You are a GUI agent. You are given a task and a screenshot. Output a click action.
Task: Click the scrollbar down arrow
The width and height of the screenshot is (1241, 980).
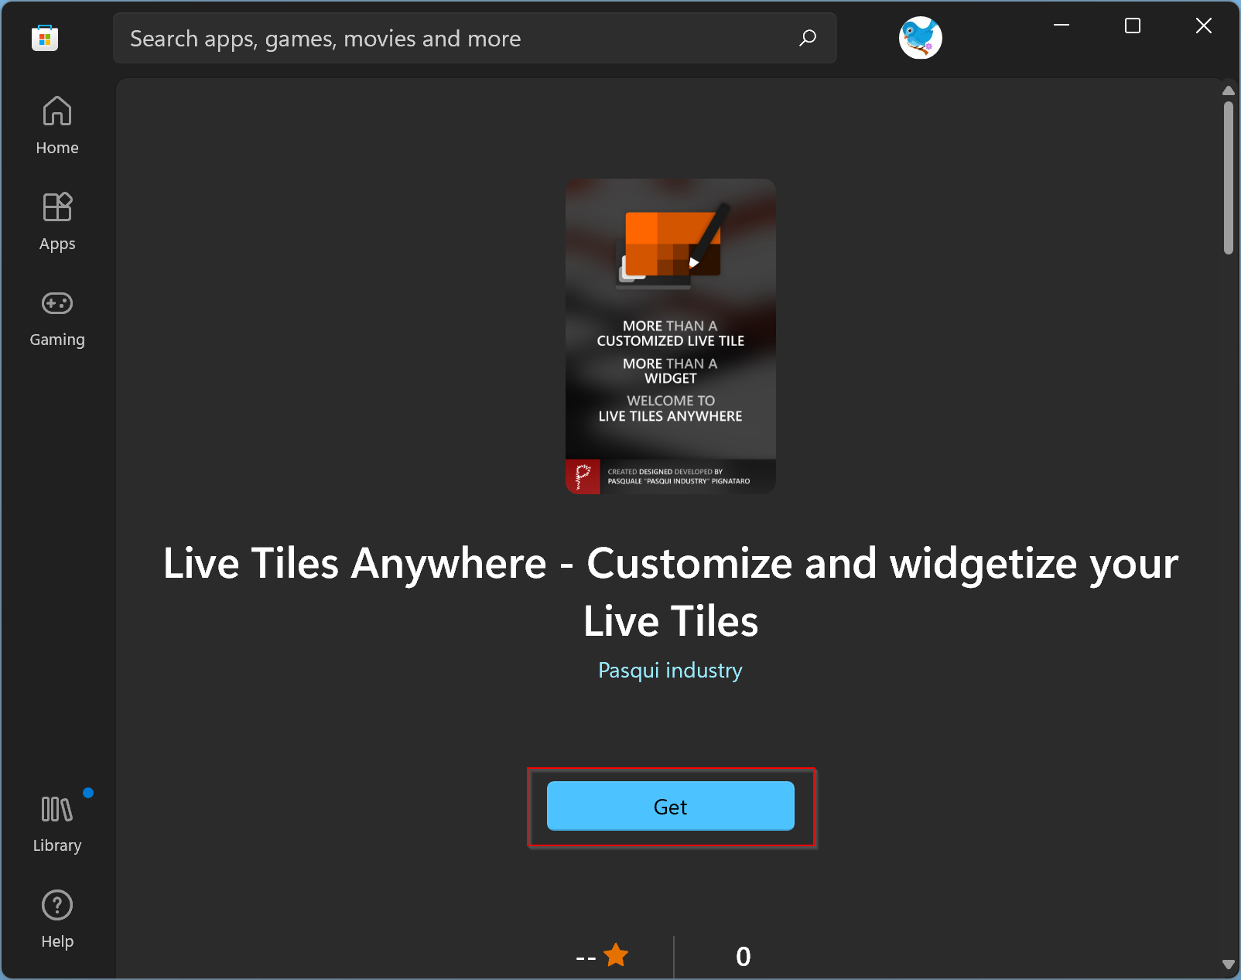pos(1228,965)
